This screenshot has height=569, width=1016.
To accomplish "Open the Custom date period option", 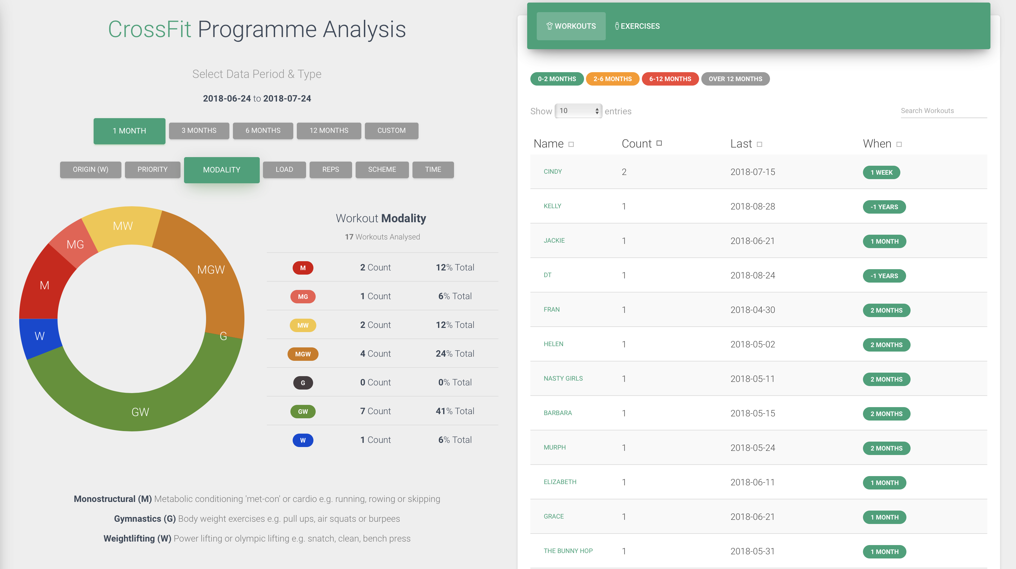I will pyautogui.click(x=391, y=130).
